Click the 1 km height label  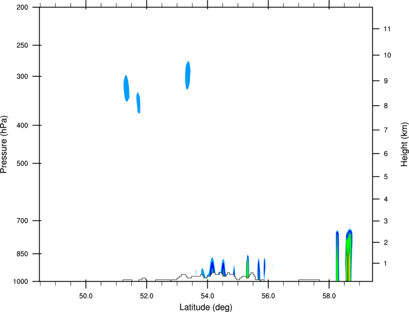point(386,264)
